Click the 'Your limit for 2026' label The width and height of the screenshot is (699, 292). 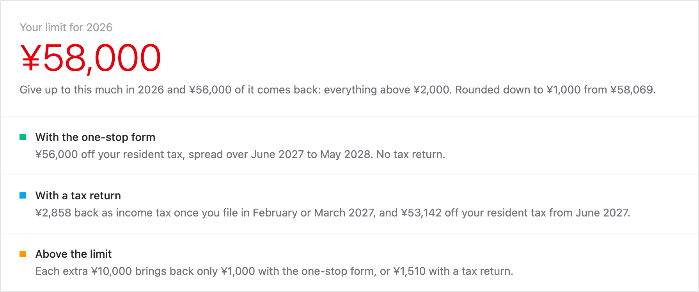[66, 27]
